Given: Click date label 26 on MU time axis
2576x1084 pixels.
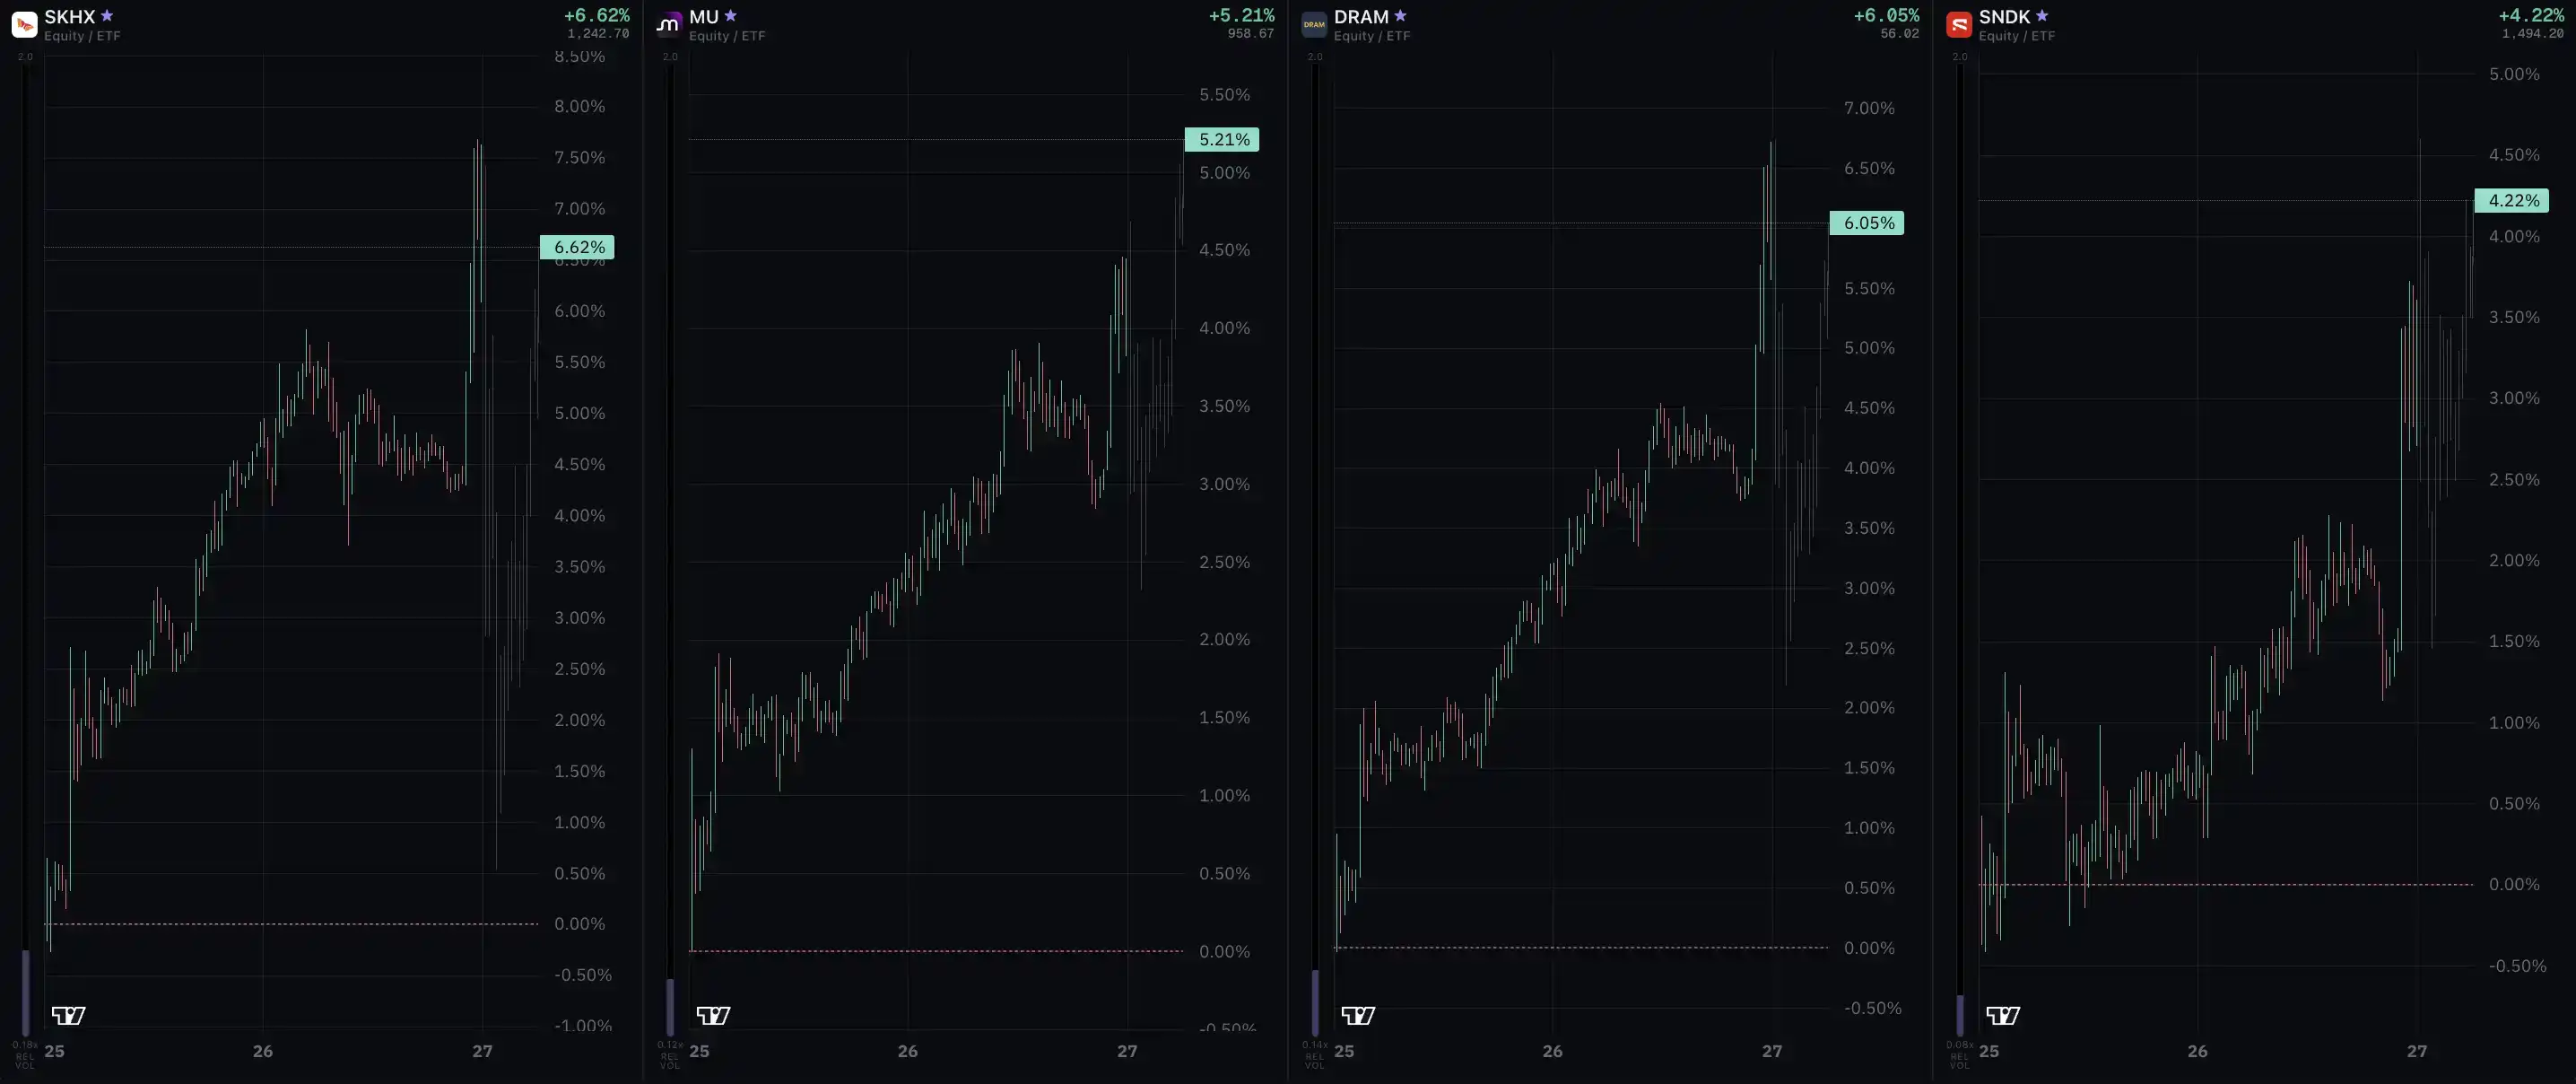Looking at the screenshot, I should pyautogui.click(x=908, y=1051).
